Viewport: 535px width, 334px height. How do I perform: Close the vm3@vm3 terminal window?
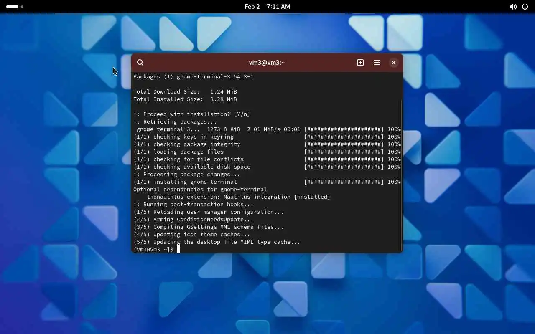(393, 63)
